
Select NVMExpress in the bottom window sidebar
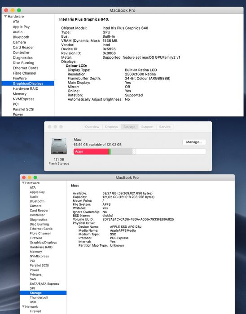pos(39,256)
